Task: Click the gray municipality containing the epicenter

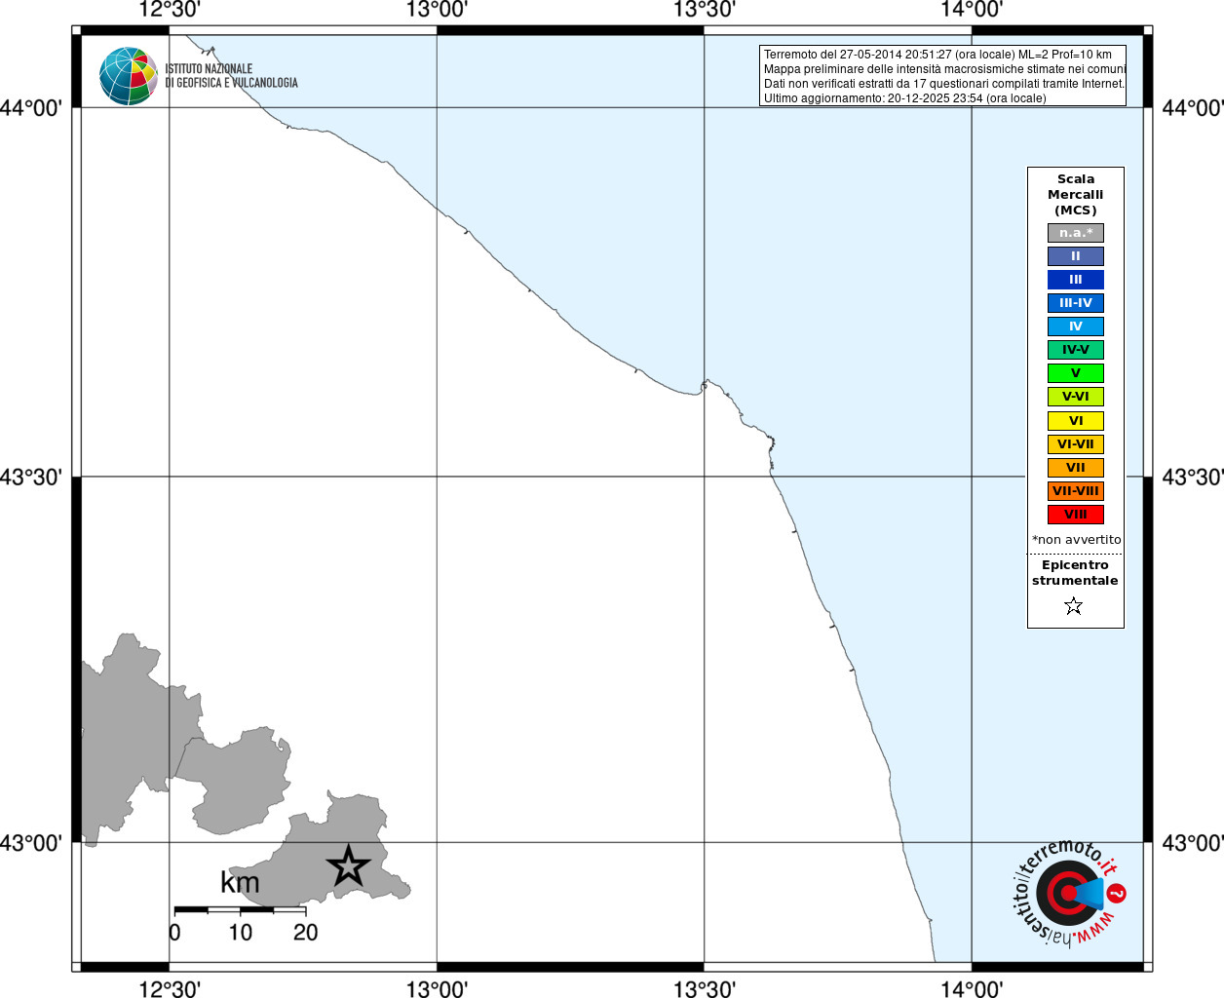Action: 322,853
